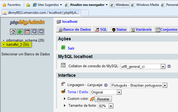
Task: Click the phpMyAdmin home icon
Action: coord(13,32)
